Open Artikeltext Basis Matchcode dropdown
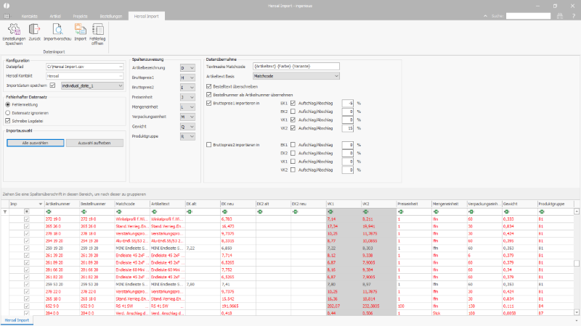The height and width of the screenshot is (326, 581). 336,76
